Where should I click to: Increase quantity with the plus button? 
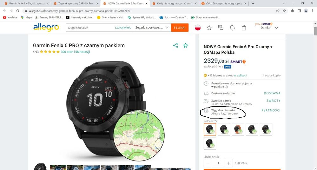(x=229, y=163)
